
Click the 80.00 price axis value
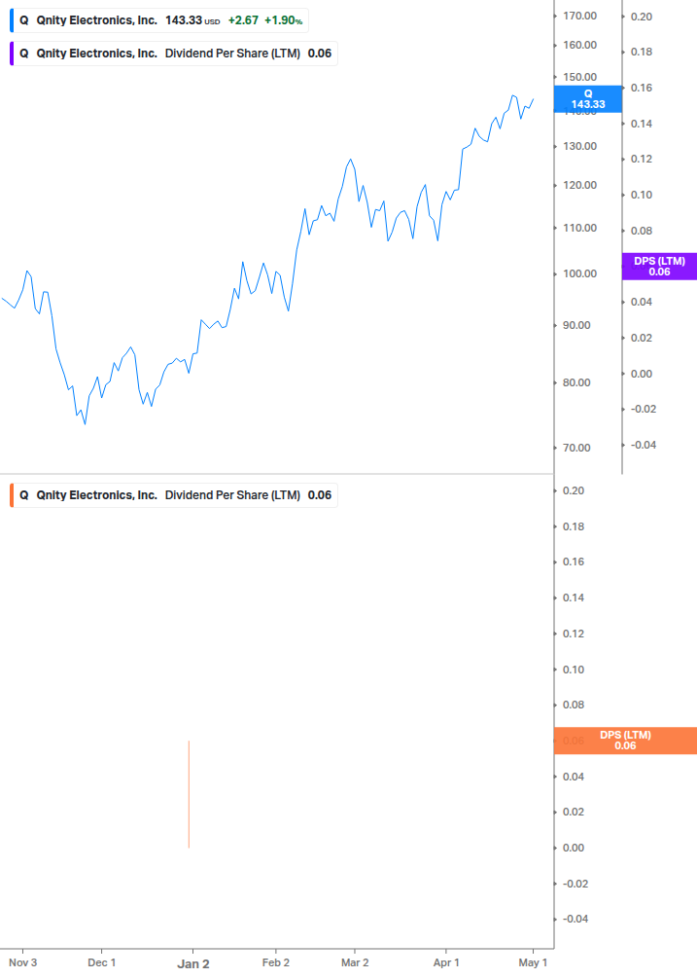click(576, 383)
